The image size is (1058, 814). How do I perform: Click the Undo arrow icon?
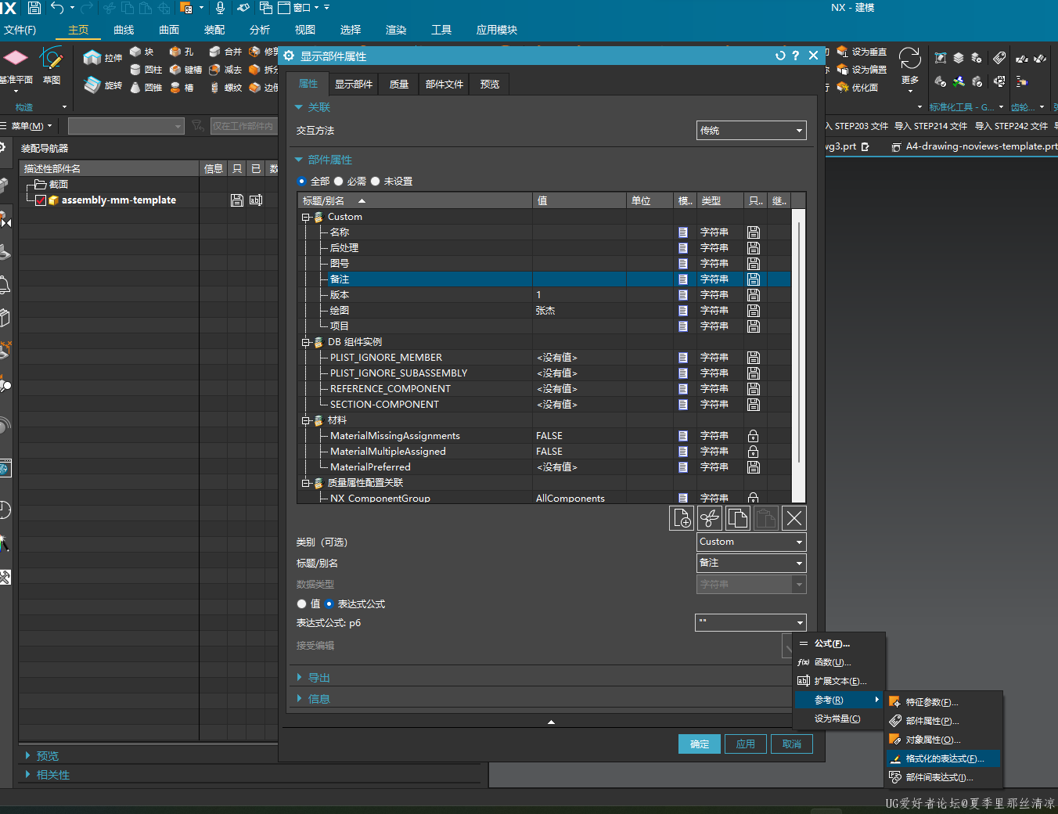pos(57,8)
